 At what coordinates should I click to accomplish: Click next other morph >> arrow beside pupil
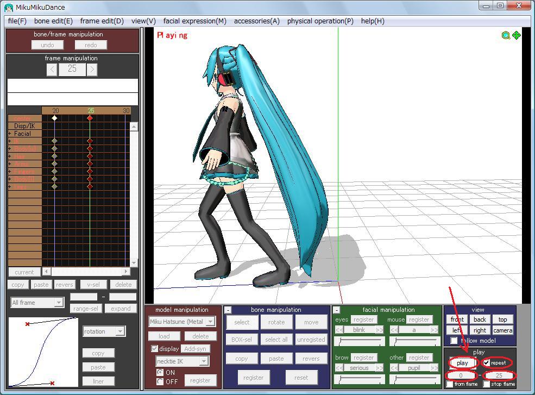[x=434, y=368]
